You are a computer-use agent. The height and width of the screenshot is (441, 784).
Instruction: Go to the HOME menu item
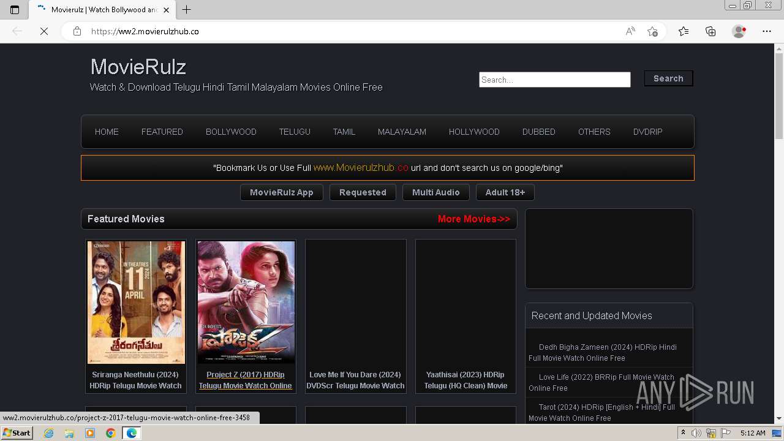click(107, 132)
